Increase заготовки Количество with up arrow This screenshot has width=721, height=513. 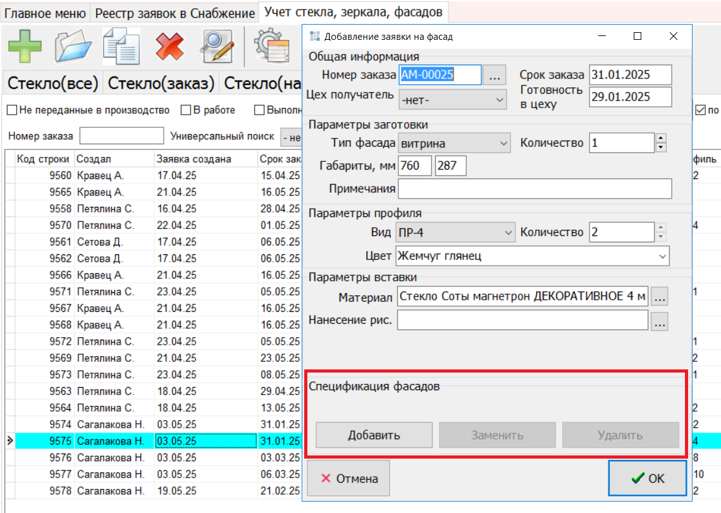pyautogui.click(x=661, y=139)
